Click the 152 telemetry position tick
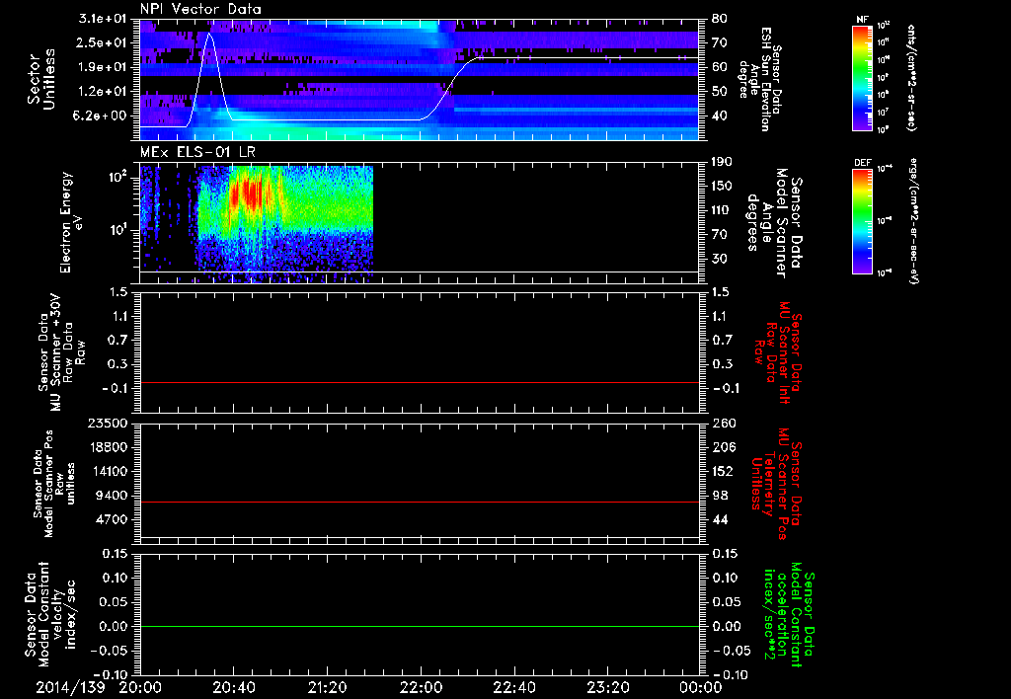This screenshot has width=1011, height=699. [723, 471]
